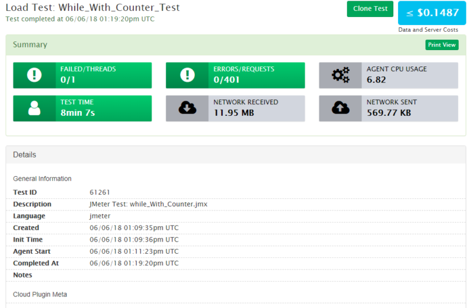This screenshot has height=308, width=469.
Task: Click the Cloud Plugin Meta subheading
Action: tap(40, 295)
